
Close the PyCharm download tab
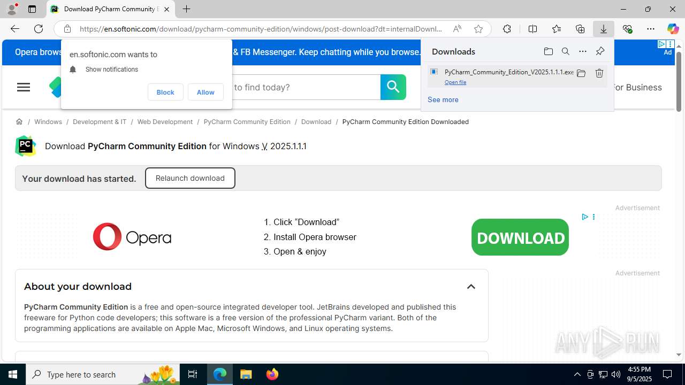pyautogui.click(x=166, y=9)
